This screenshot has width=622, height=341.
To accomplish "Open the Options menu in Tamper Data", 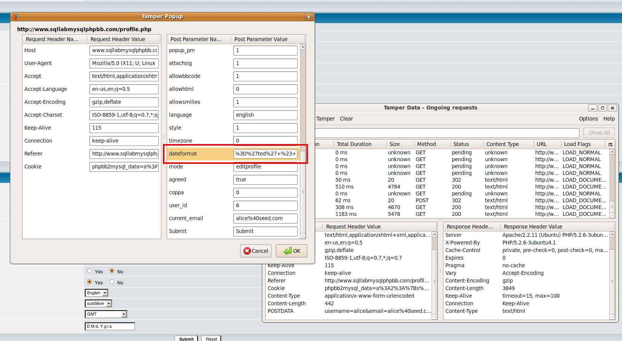I will pyautogui.click(x=588, y=119).
